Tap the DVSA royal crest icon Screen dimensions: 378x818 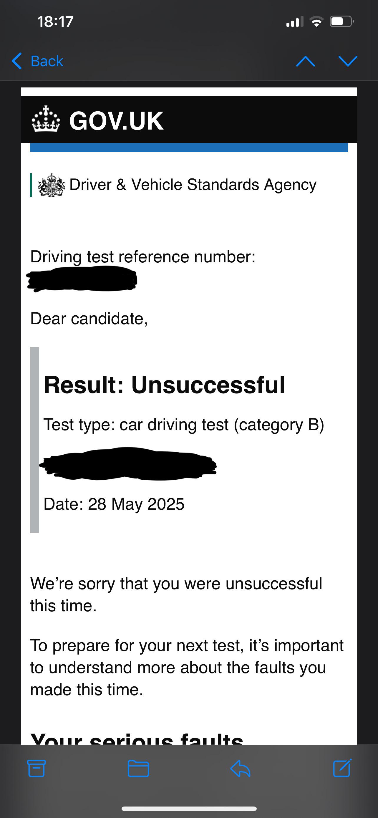(x=52, y=185)
